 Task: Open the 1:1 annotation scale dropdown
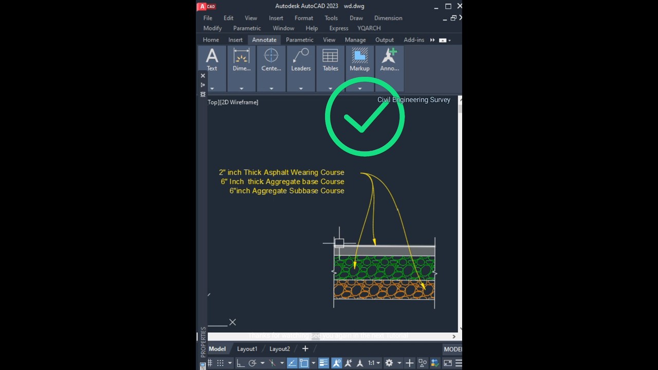click(x=374, y=363)
